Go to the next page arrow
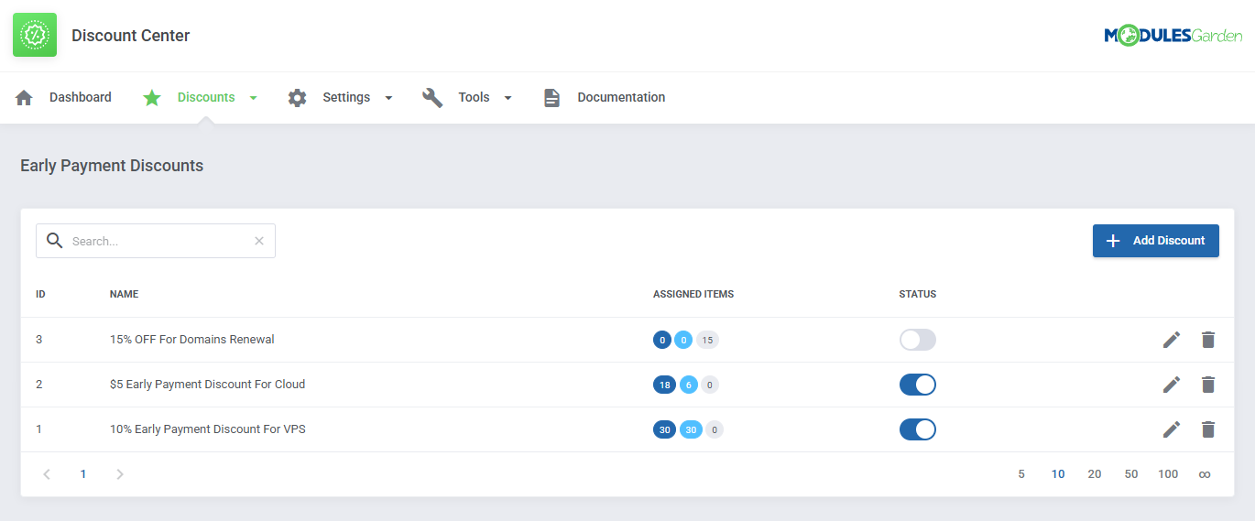 120,474
